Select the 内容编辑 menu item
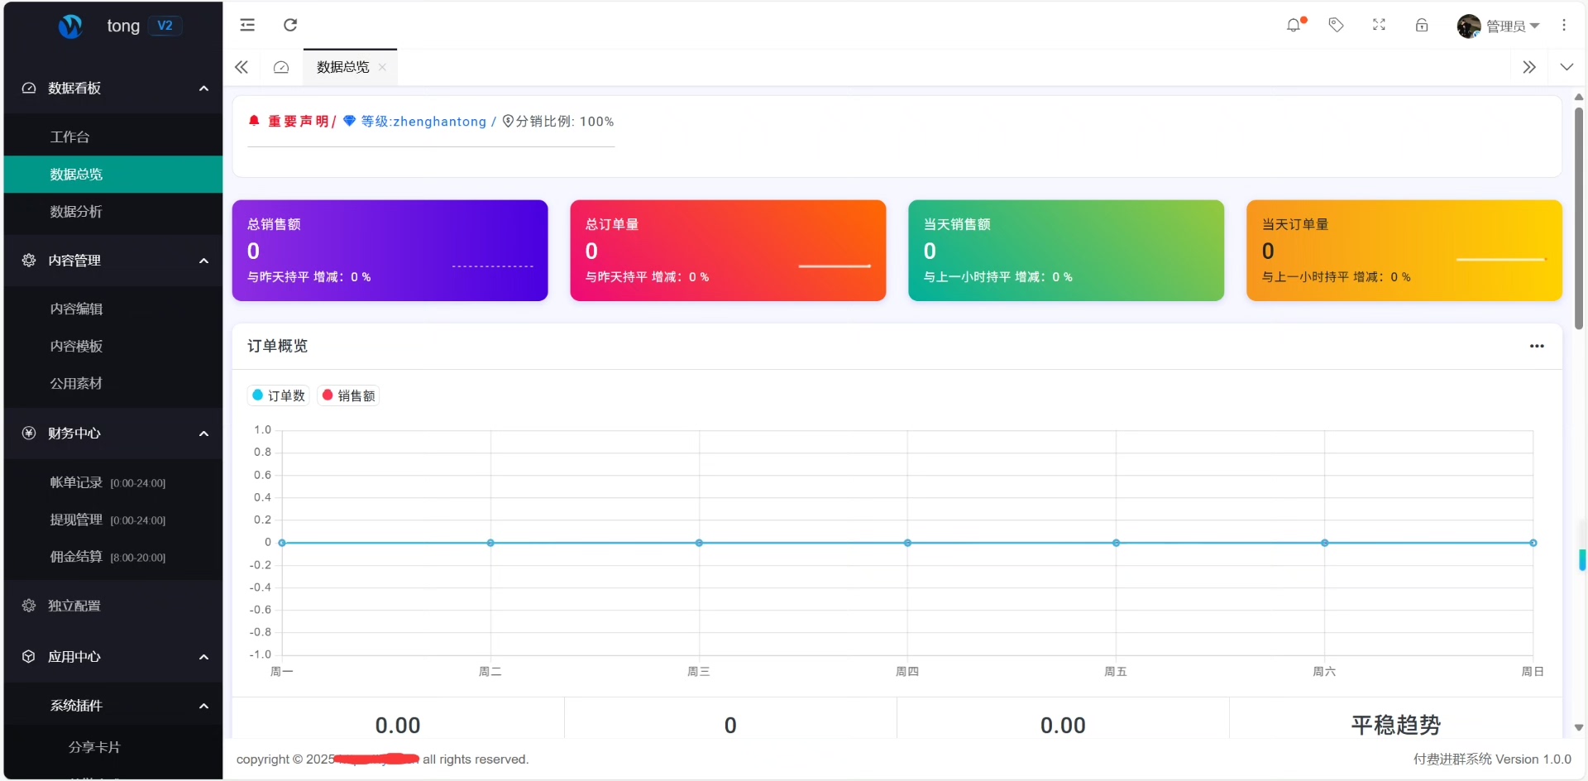Screen dimensions: 1588x781 coord(76,309)
